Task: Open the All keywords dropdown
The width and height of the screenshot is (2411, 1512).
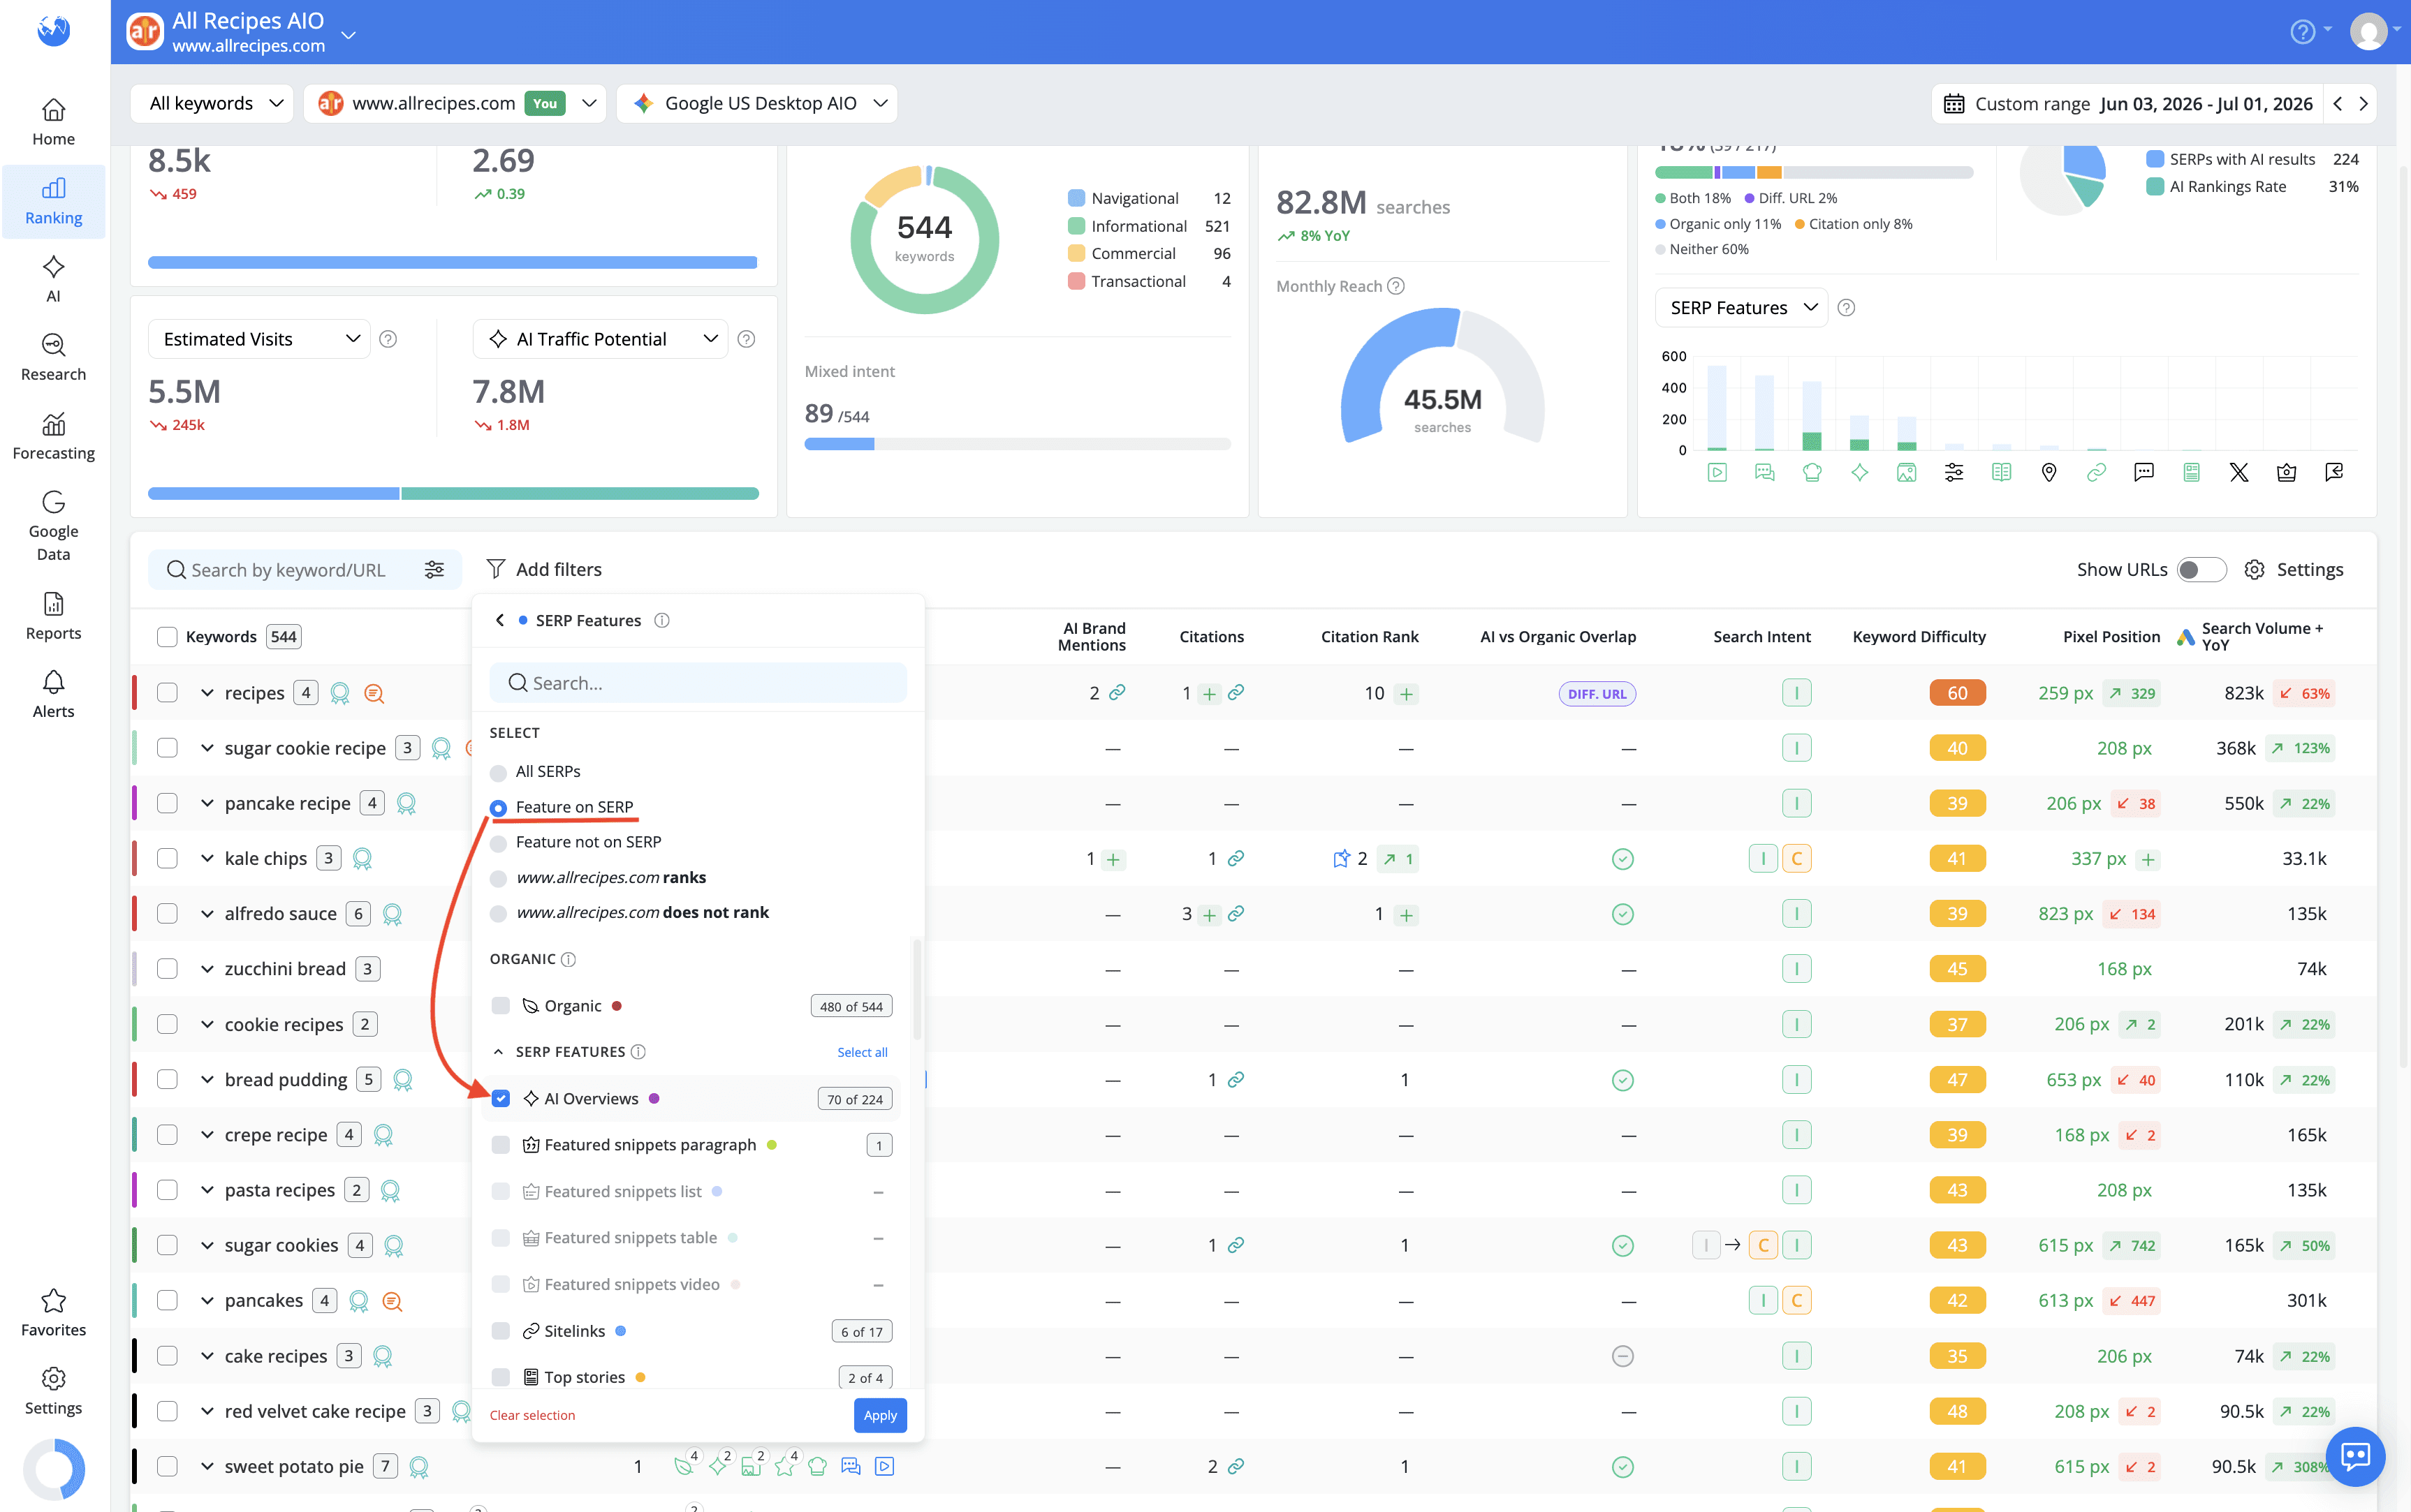Action: (212, 104)
